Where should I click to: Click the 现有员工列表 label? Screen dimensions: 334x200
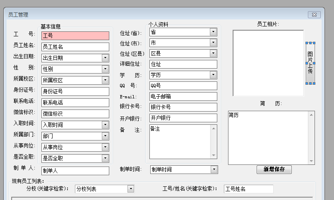[28, 181]
